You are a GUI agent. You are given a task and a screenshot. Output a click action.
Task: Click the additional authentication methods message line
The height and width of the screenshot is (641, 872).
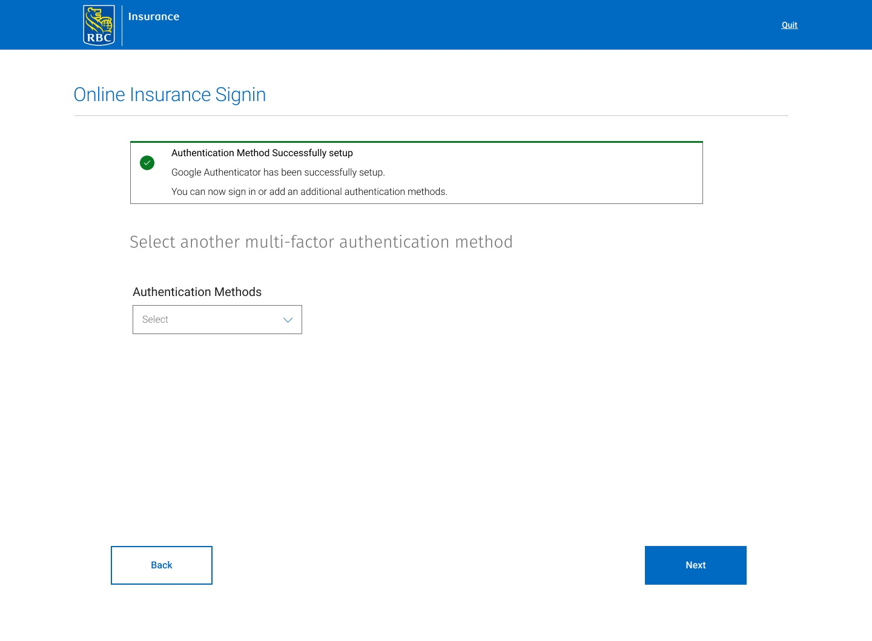[x=309, y=192]
